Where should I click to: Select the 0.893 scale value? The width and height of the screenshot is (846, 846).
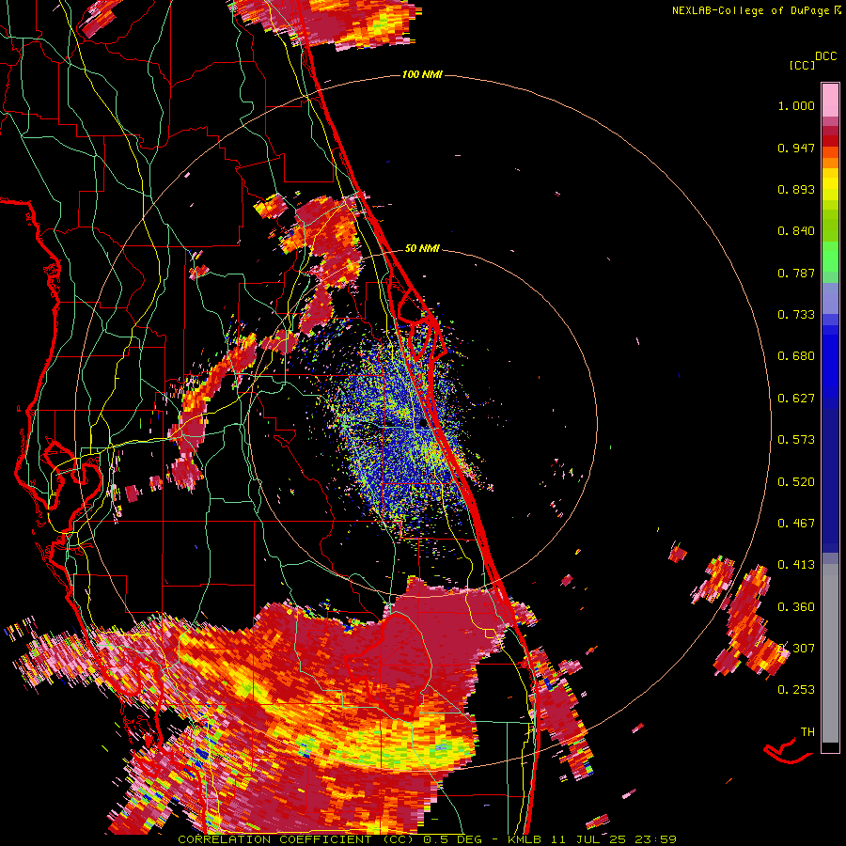[x=796, y=189]
